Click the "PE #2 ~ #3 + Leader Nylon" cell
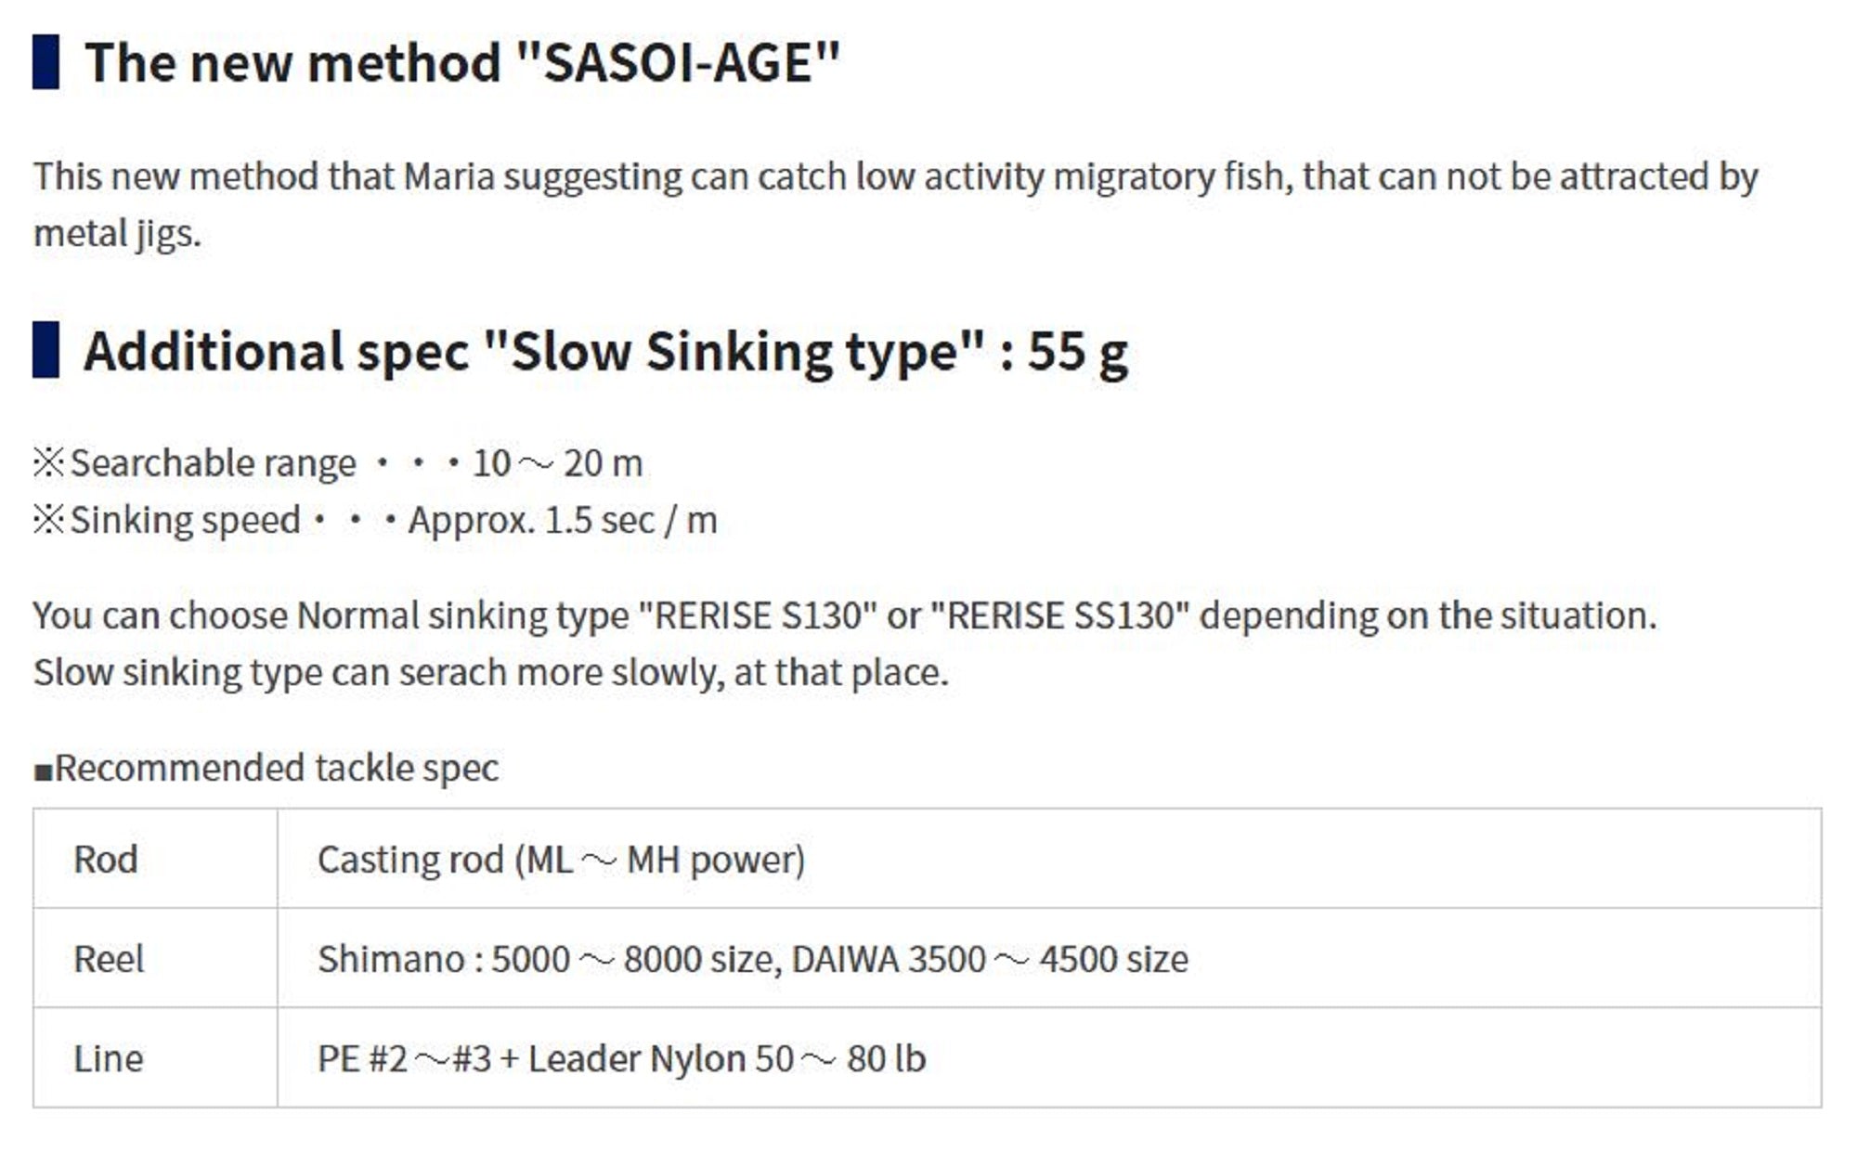 (x=621, y=1058)
